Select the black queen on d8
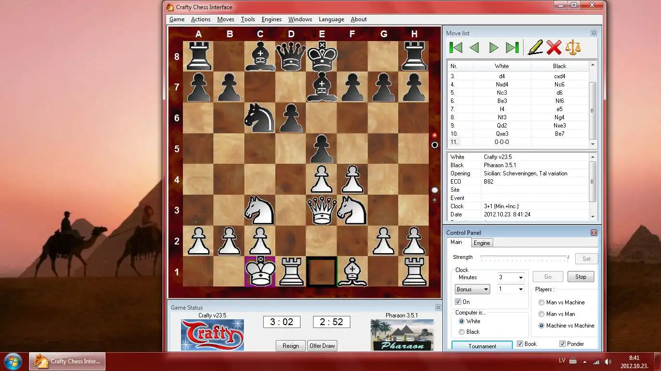Viewport: 661px width, 371px height. 291,56
